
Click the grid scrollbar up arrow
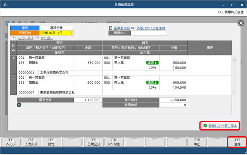coord(234,57)
